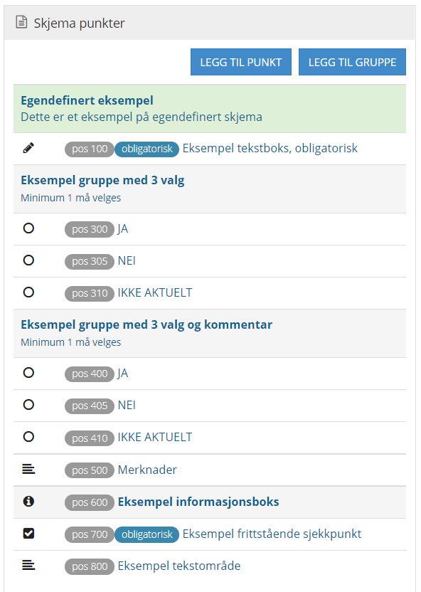Click the LEGG TIL GRUPPE button
This screenshot has height=592, width=421.
click(x=352, y=62)
